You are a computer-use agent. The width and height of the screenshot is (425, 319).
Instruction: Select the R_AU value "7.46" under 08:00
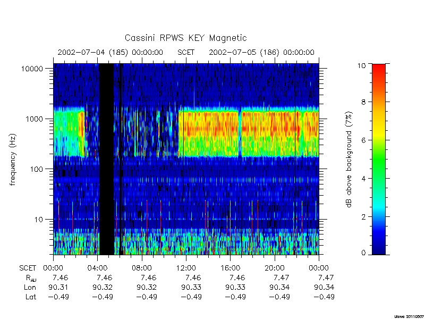pyautogui.click(x=149, y=278)
